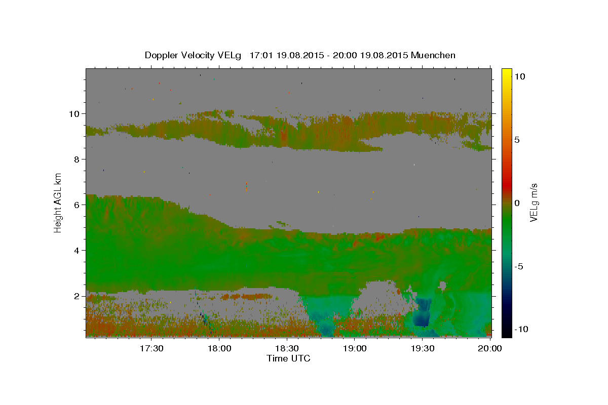Click the height tick label 4
The image size is (608, 405).
point(77,251)
